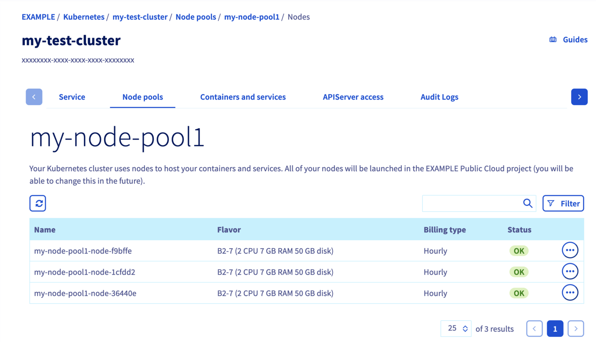Image resolution: width=596 pixels, height=342 pixels.
Task: Switch to the Audit Logs tab
Action: pyautogui.click(x=439, y=97)
